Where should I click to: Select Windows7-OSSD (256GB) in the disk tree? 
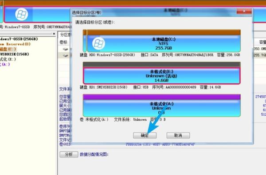(x=19, y=39)
